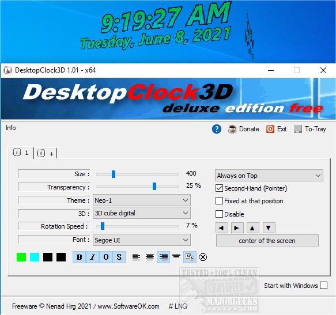
Task: Align clock text to the left
Action: click(x=136, y=257)
